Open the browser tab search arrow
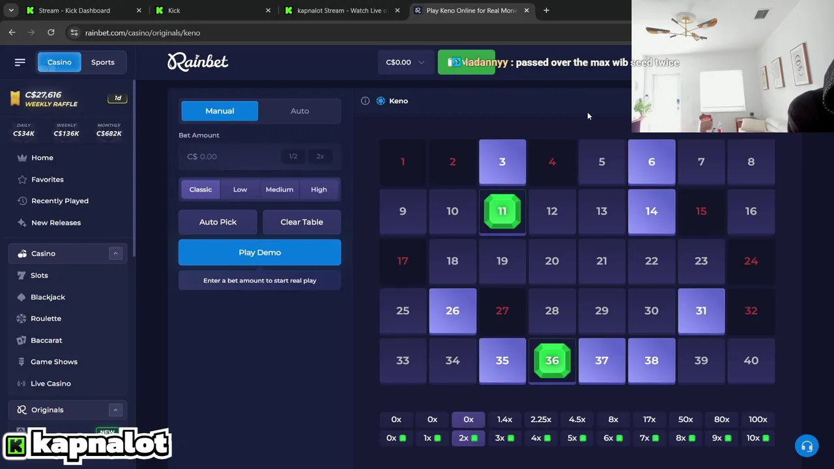 (x=11, y=10)
